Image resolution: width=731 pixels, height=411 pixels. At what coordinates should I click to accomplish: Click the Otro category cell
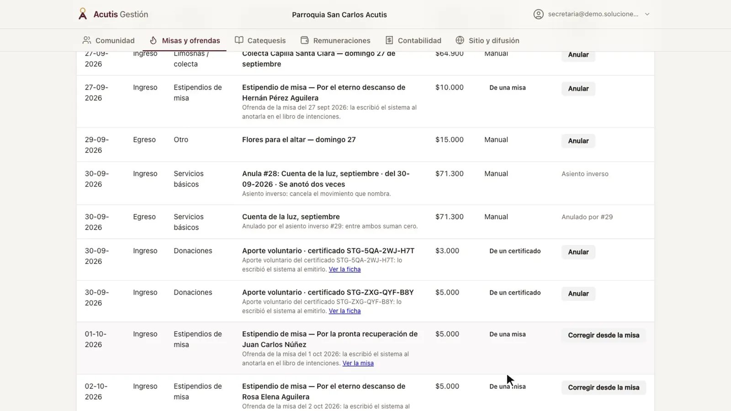point(181,140)
